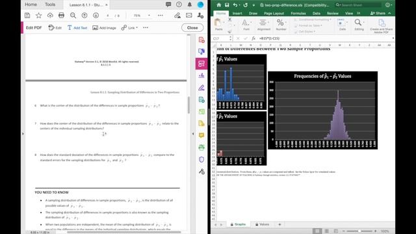Switch to Acrobat Home tab
The height and width of the screenshot is (234, 416).
coord(31,5)
